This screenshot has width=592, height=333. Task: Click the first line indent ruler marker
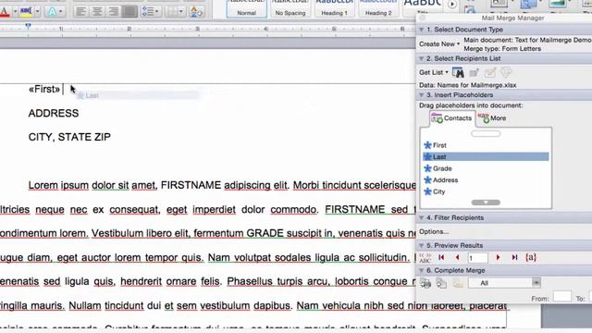(28, 26)
